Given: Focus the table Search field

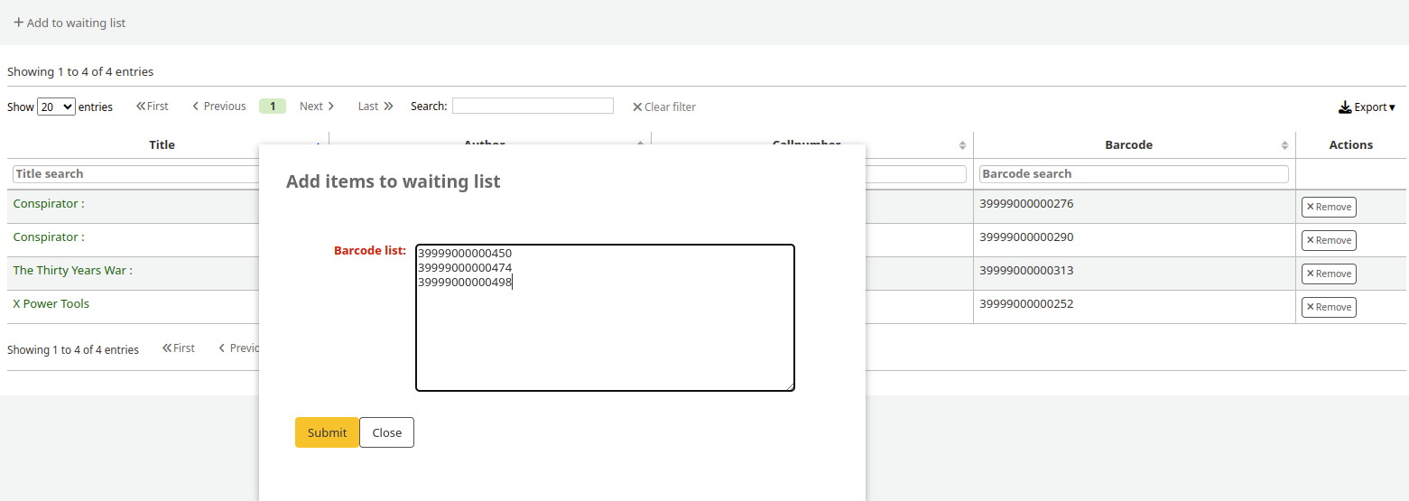Looking at the screenshot, I should point(533,106).
